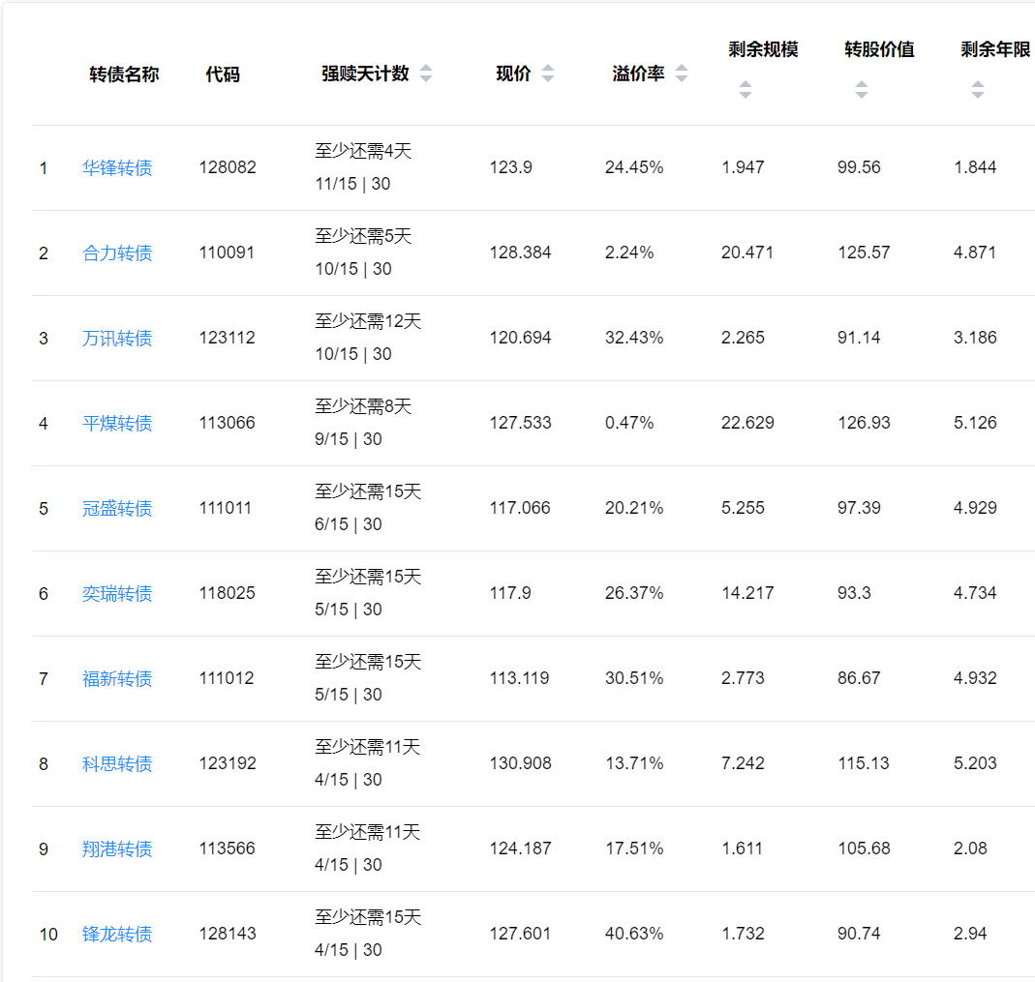This screenshot has width=1035, height=982.
Task: Click on 奕瑞转债 bond name
Action: (117, 594)
